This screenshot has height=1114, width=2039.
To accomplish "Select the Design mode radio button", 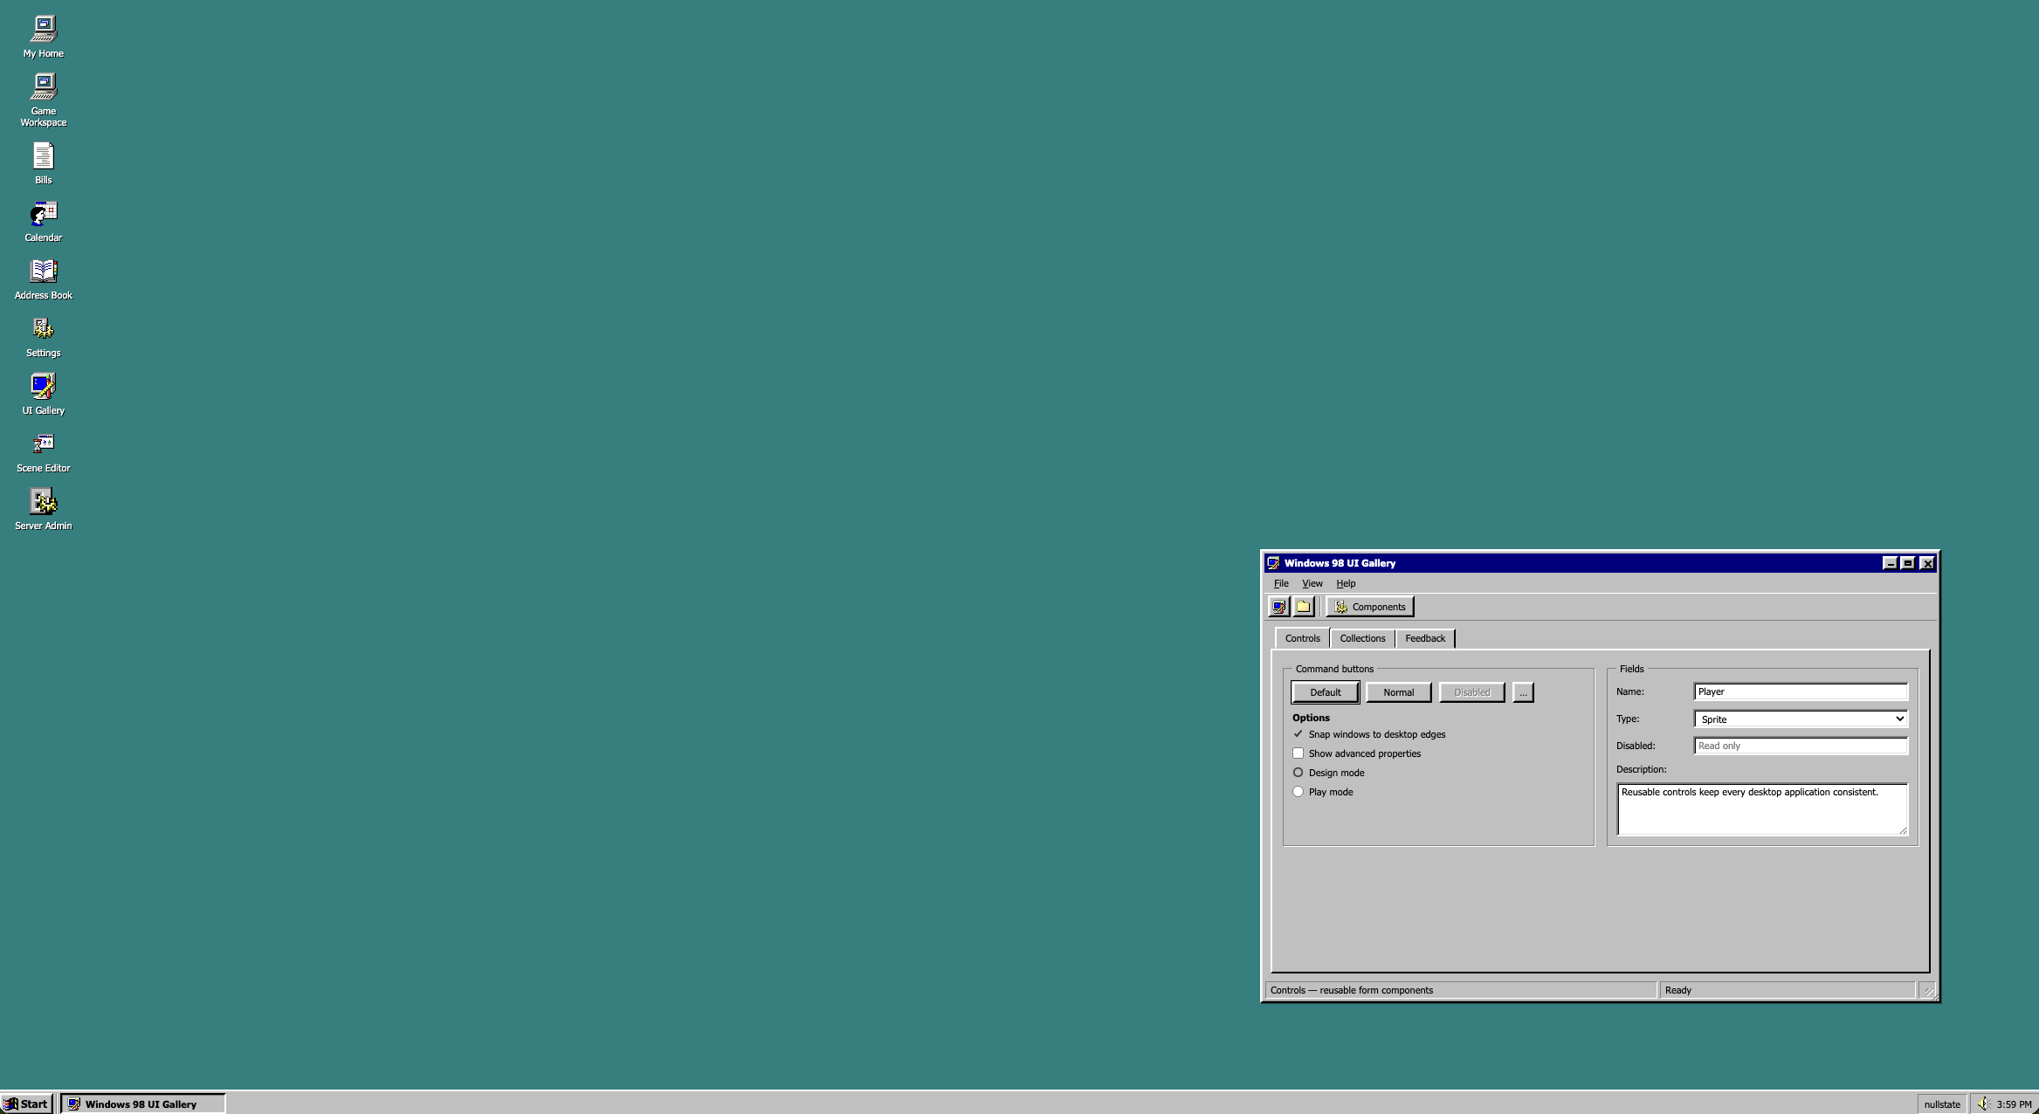I will 1298,773.
